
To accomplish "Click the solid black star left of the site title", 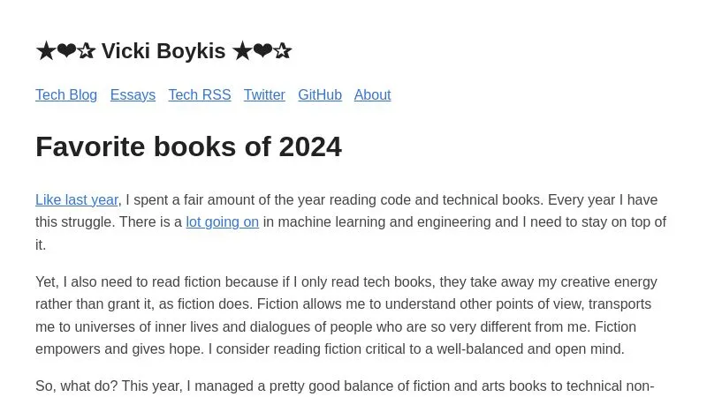I will [45, 52].
